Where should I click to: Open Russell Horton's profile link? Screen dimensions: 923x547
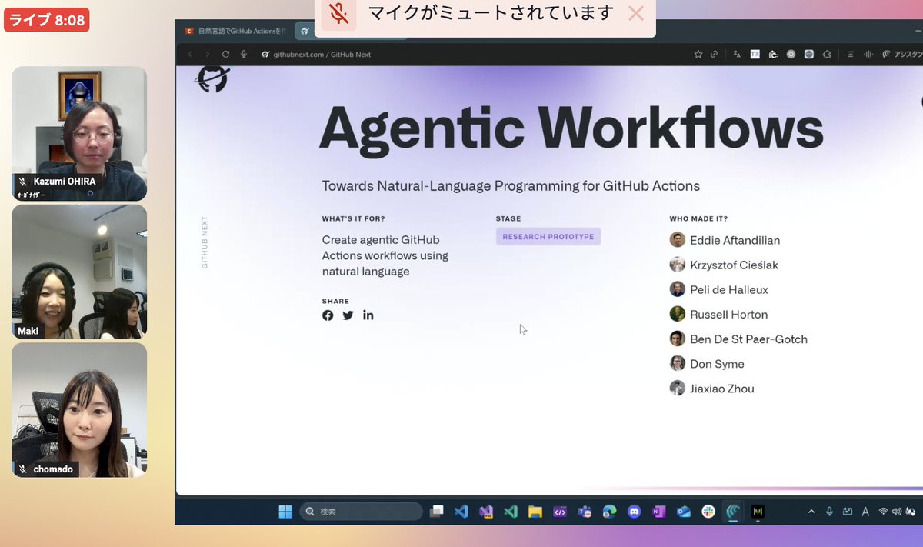click(x=718, y=314)
